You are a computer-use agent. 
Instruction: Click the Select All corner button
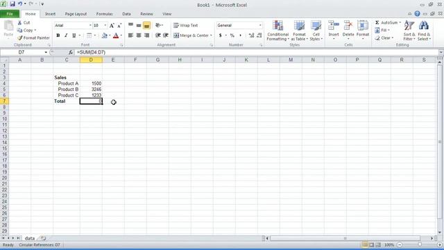click(4, 60)
